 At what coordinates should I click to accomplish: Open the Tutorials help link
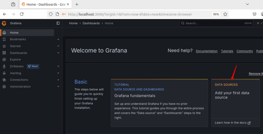pos(227,51)
